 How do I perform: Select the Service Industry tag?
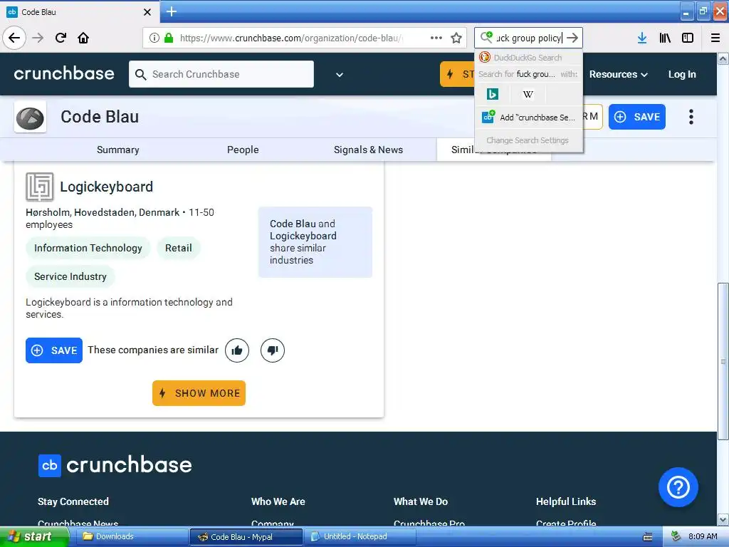(x=70, y=276)
